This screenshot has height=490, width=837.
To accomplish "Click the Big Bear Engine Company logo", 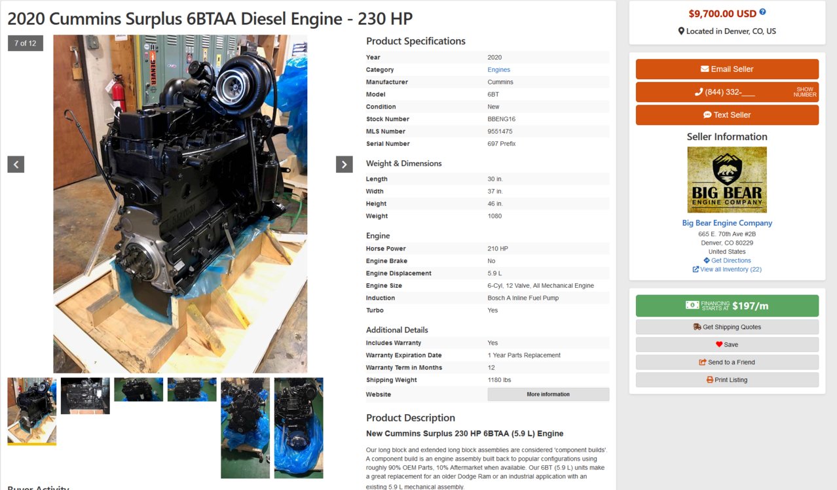I will [727, 179].
